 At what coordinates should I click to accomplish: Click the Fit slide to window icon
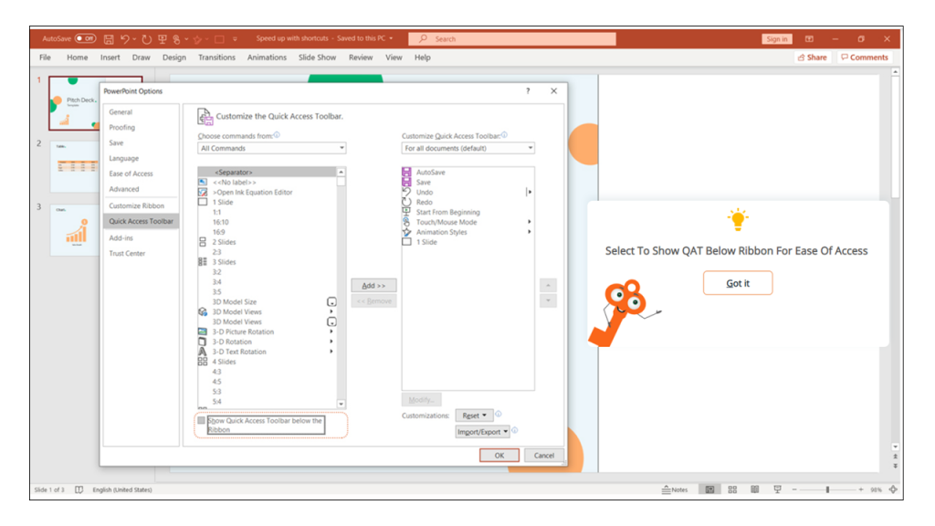click(x=893, y=489)
